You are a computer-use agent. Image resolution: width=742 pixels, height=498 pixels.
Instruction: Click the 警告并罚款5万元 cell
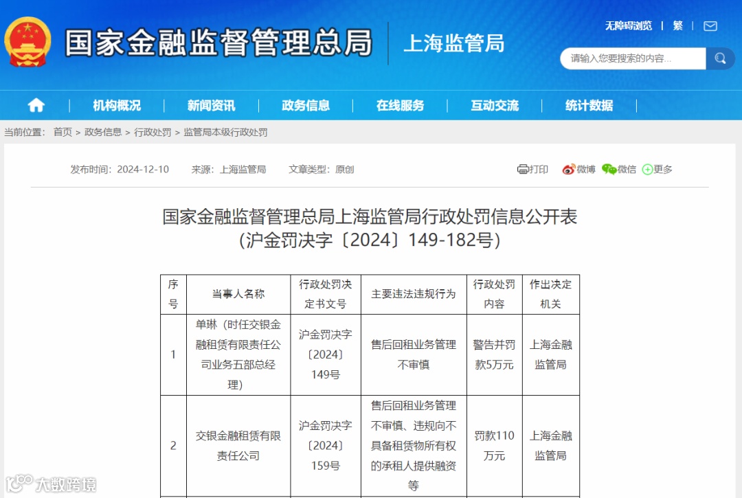coord(495,354)
